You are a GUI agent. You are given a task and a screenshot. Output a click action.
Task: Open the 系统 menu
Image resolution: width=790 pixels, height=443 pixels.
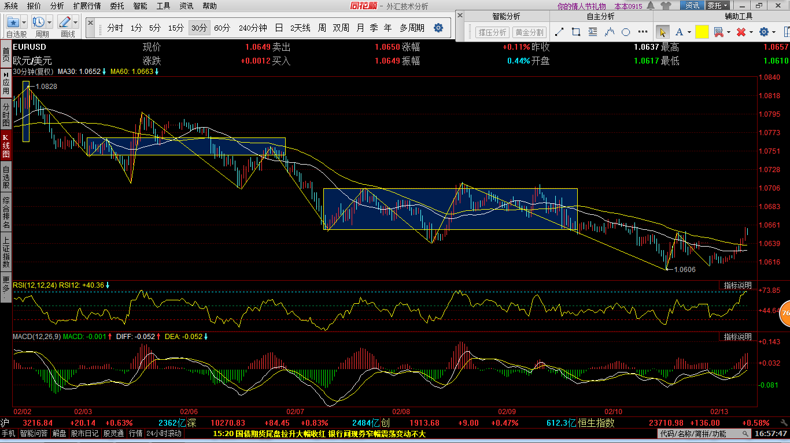[10, 6]
